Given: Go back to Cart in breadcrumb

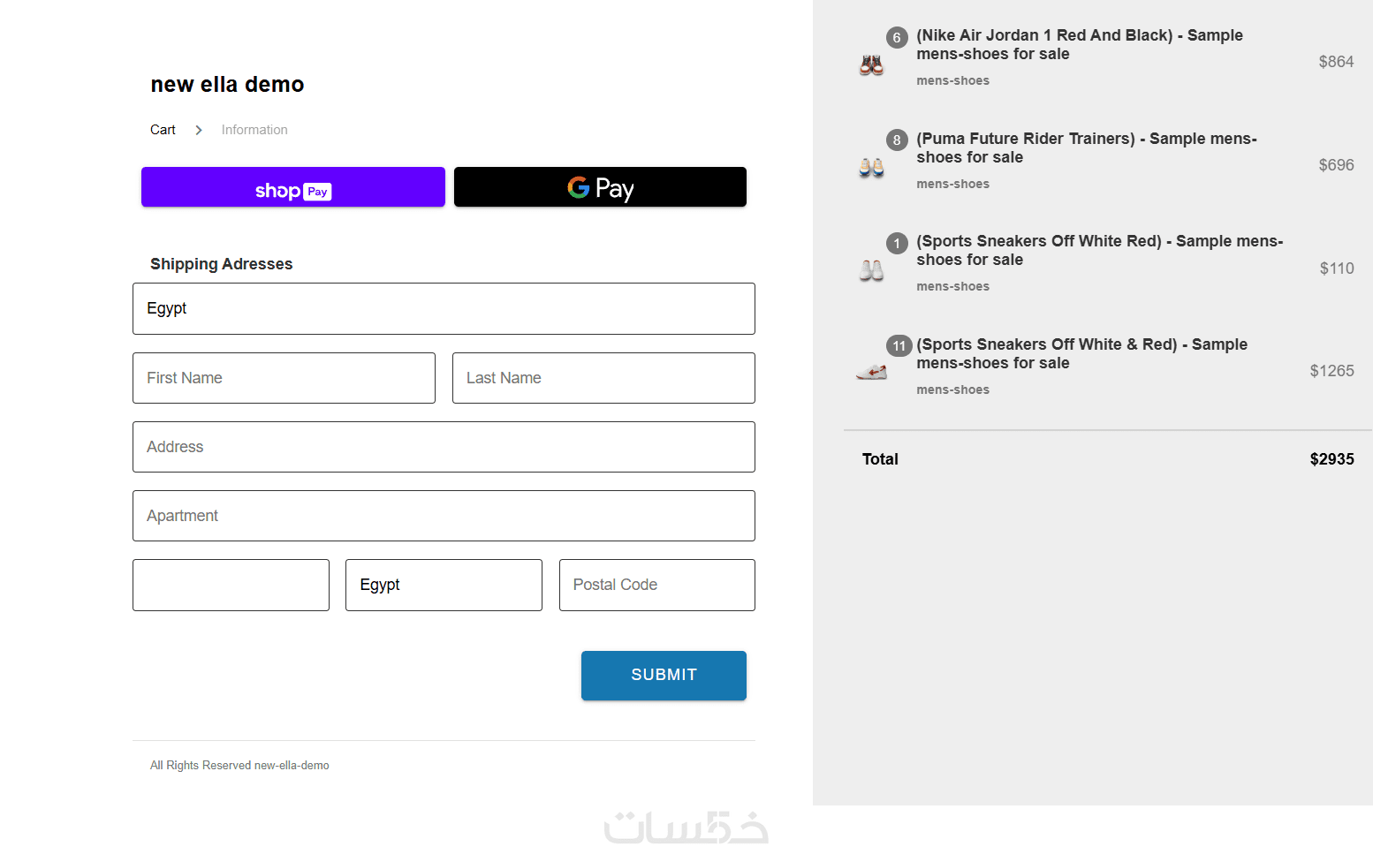Looking at the screenshot, I should pyautogui.click(x=163, y=130).
